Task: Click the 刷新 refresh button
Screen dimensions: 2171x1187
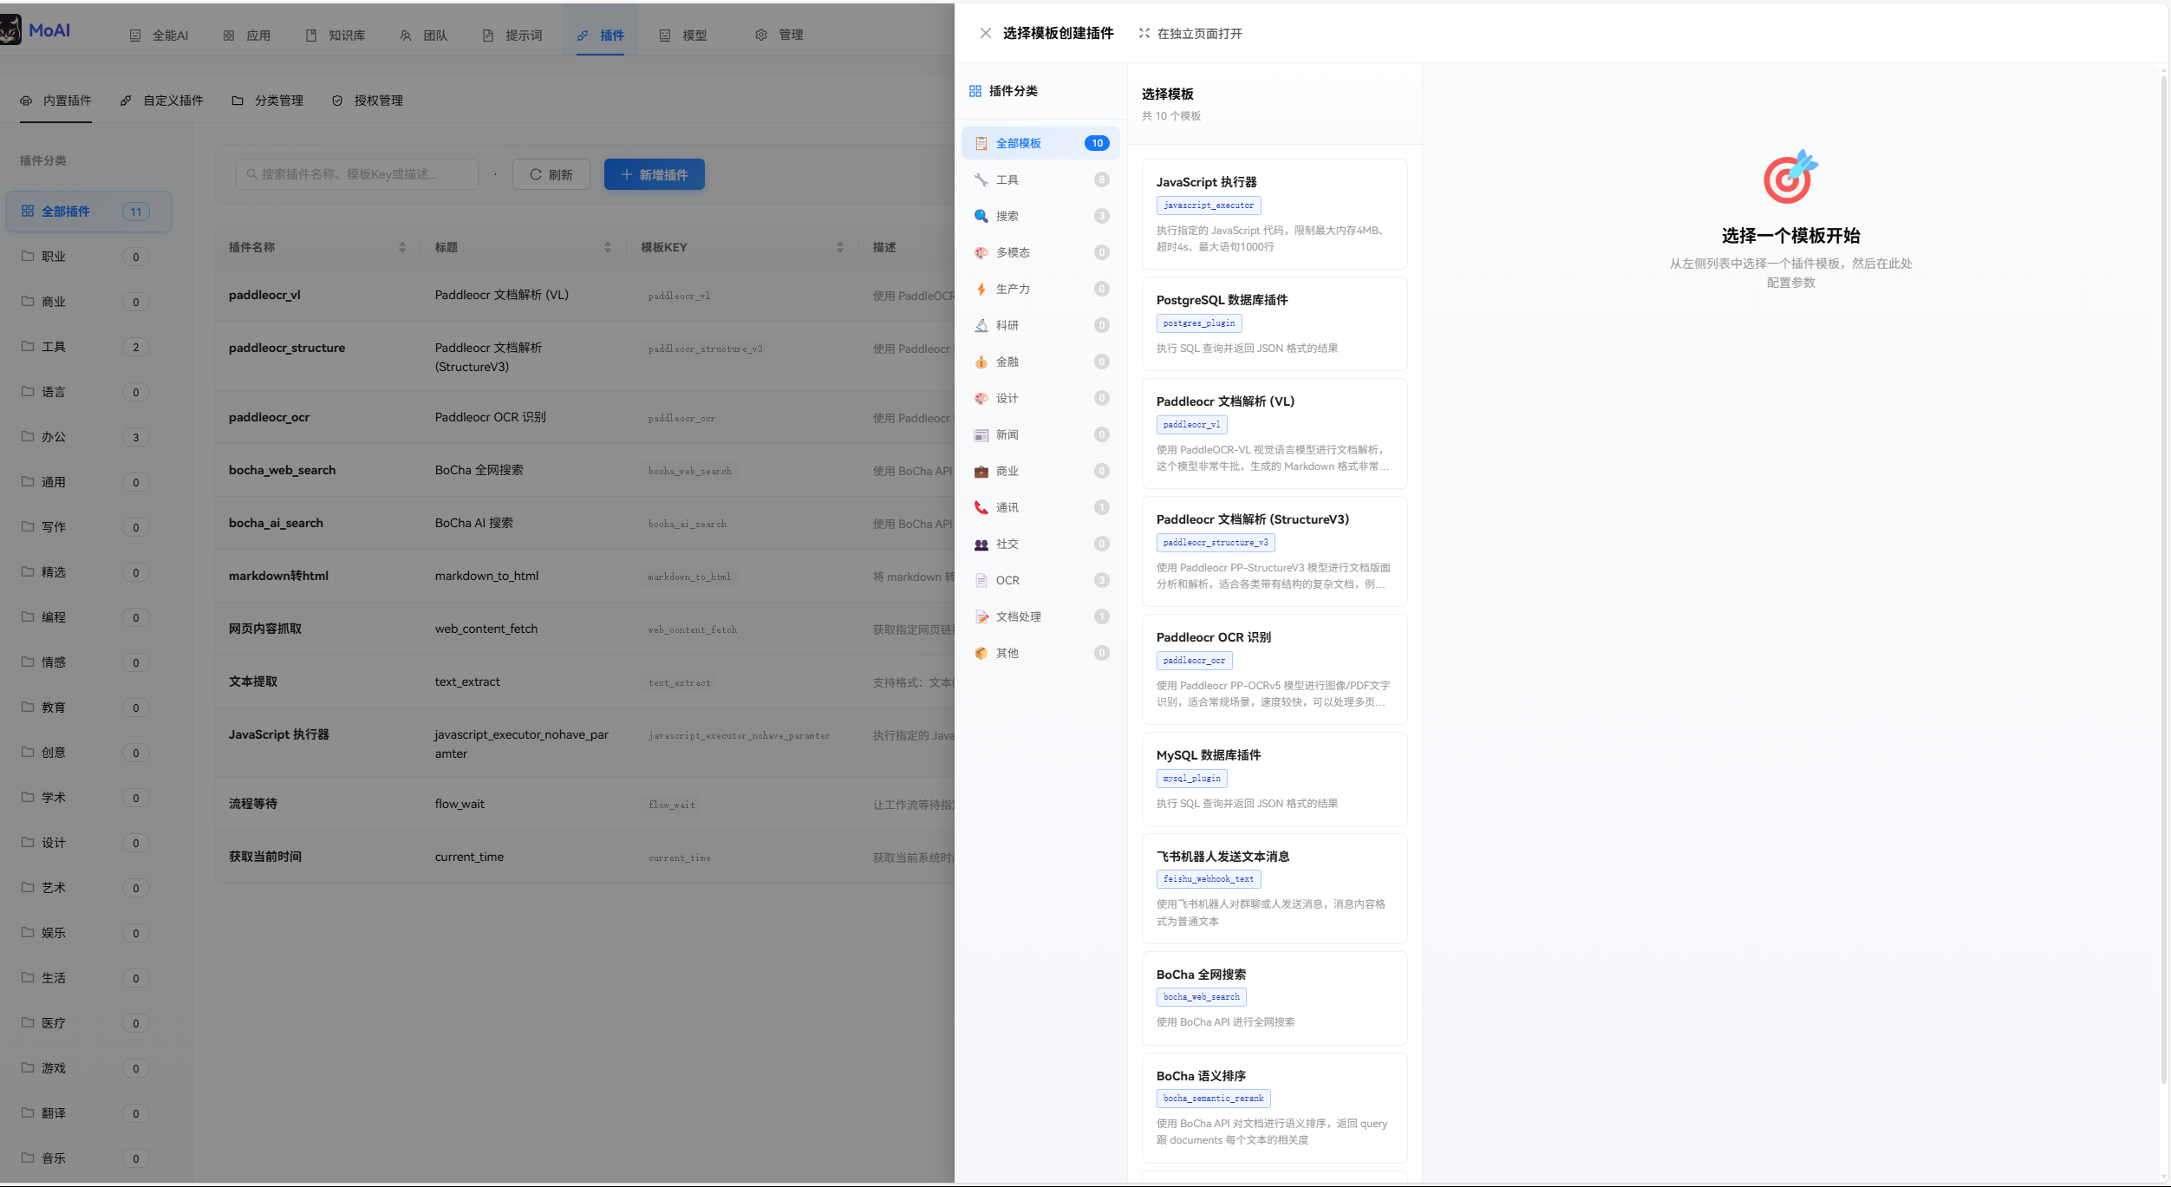Action: (551, 174)
